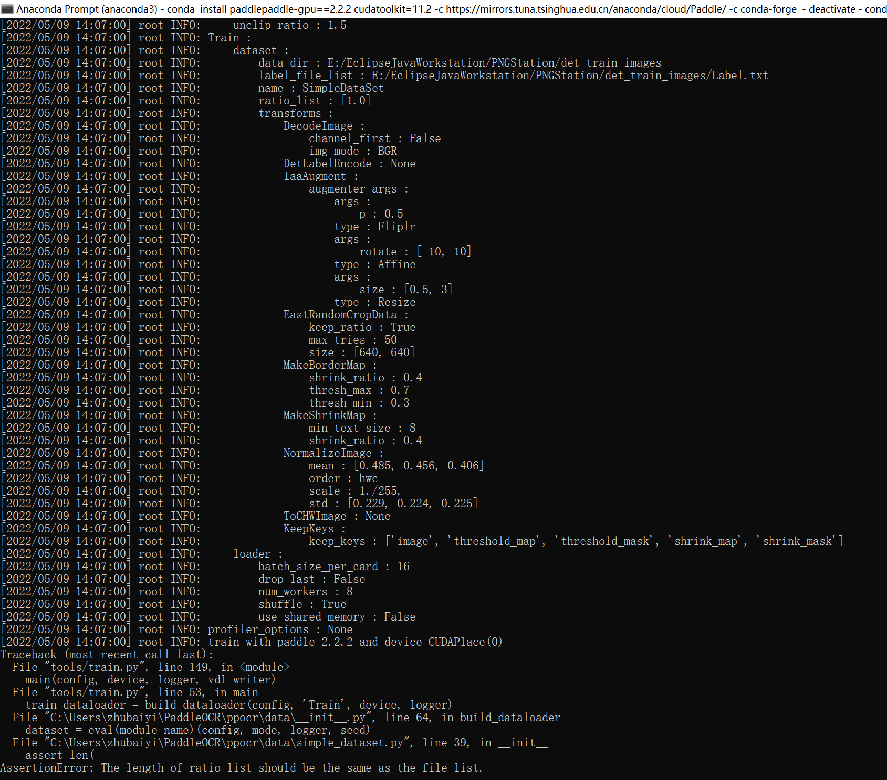Image resolution: width=887 pixels, height=780 pixels.
Task: Open the console system menu via title bar icon
Action: click(x=8, y=8)
